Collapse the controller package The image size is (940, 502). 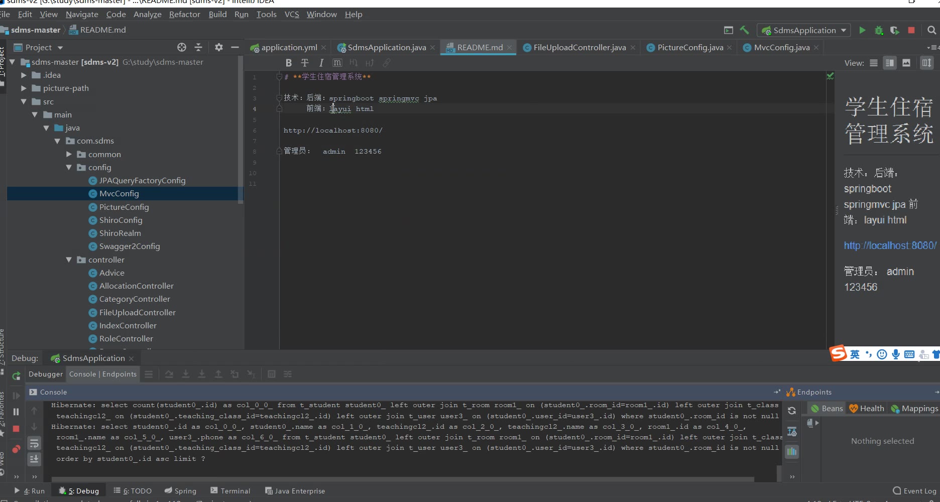click(69, 260)
